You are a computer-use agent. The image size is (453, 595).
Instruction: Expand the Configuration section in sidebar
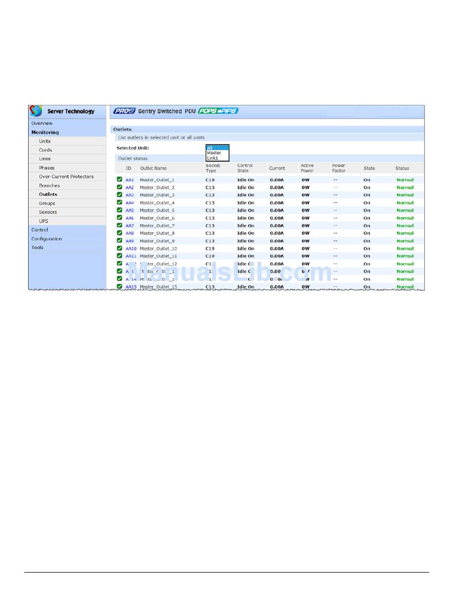click(47, 239)
